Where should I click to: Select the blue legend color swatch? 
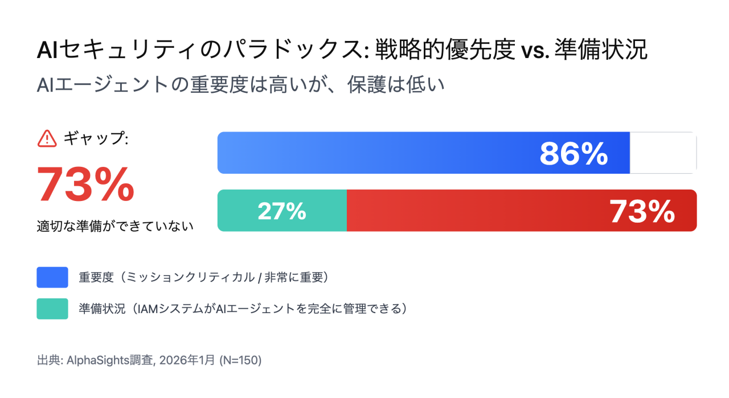click(x=52, y=277)
